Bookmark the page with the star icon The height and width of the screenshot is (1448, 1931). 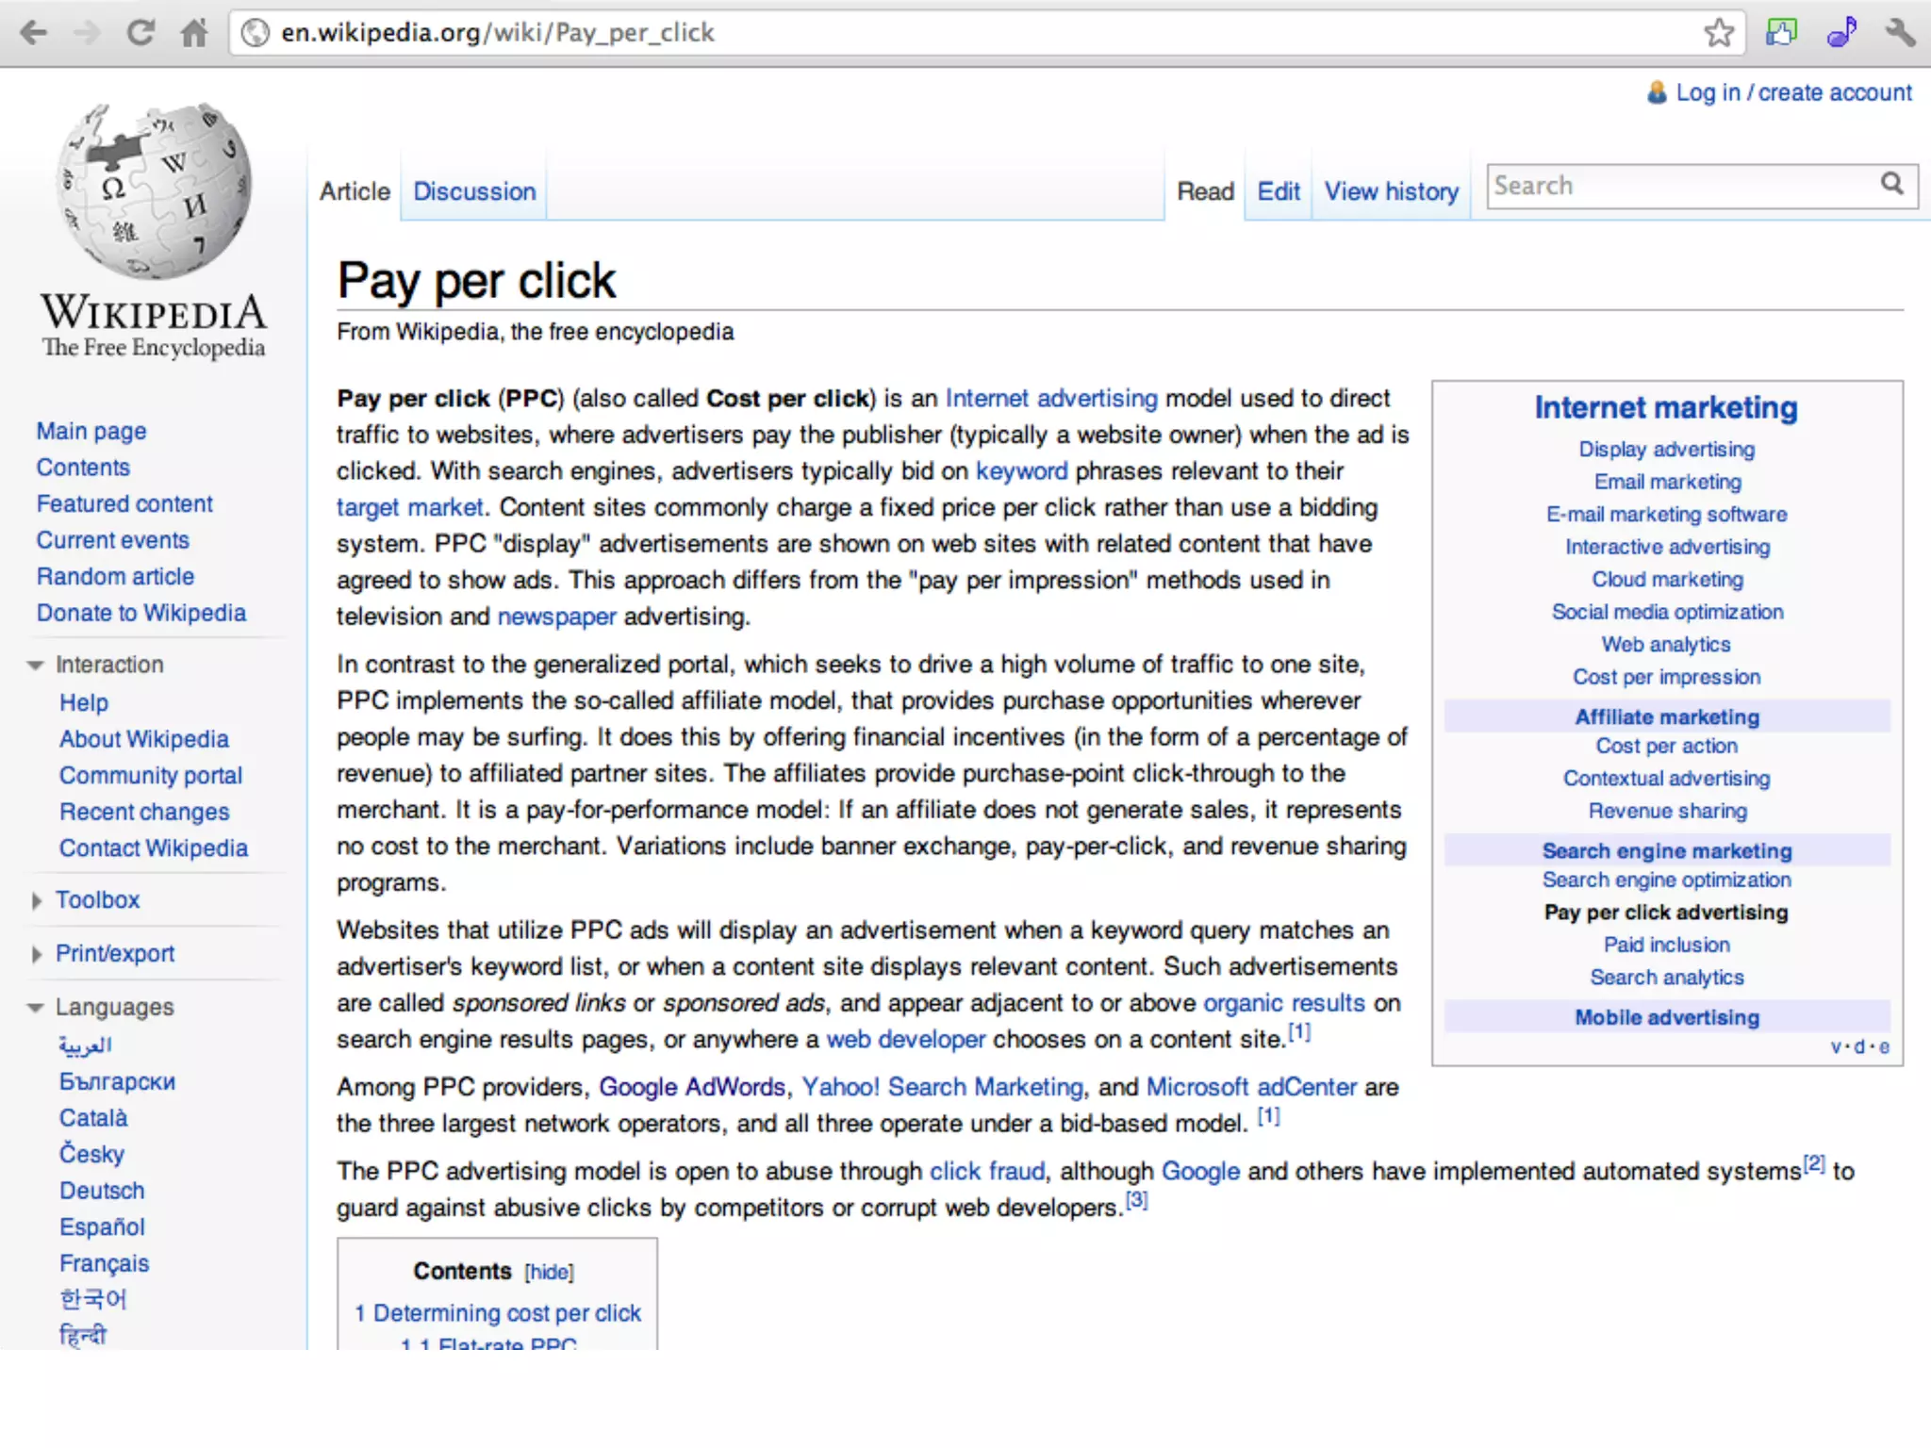tap(1719, 33)
